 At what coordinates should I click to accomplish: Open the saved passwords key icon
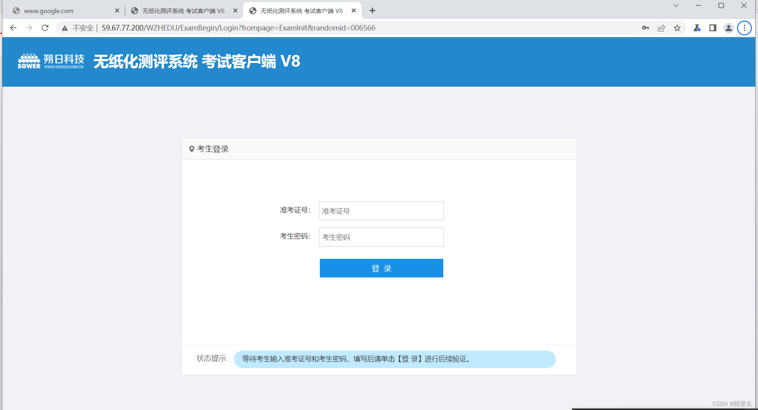645,28
